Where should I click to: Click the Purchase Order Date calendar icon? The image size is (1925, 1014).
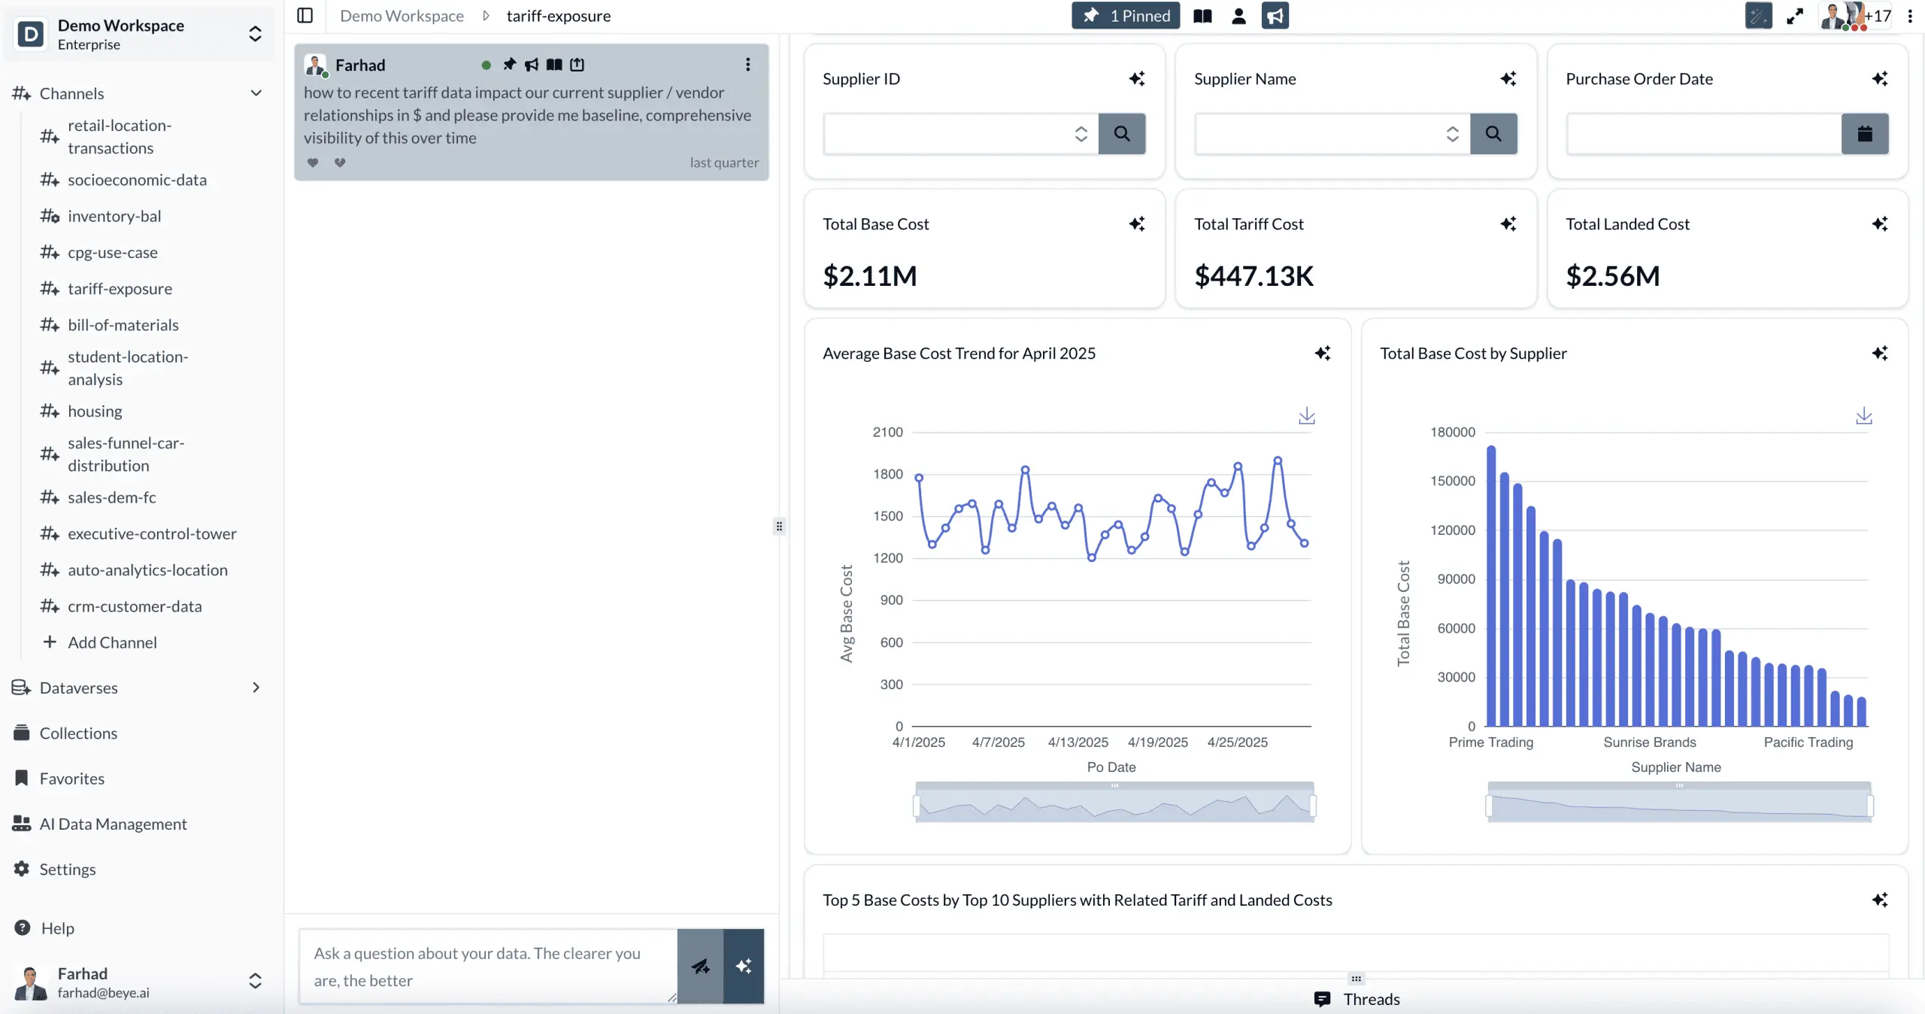pyautogui.click(x=1865, y=134)
